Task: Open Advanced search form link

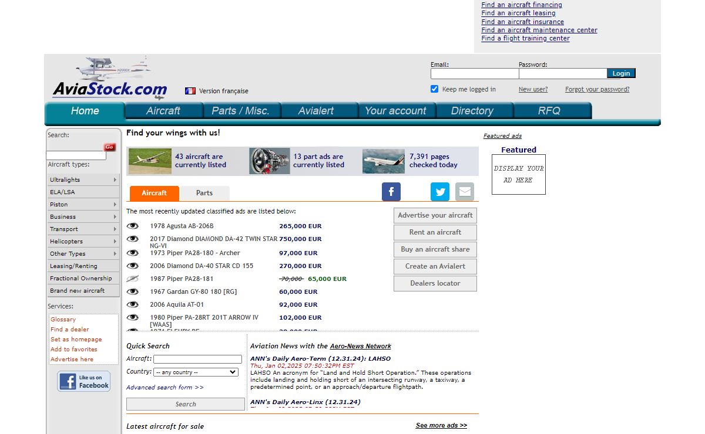Action: 165,388
